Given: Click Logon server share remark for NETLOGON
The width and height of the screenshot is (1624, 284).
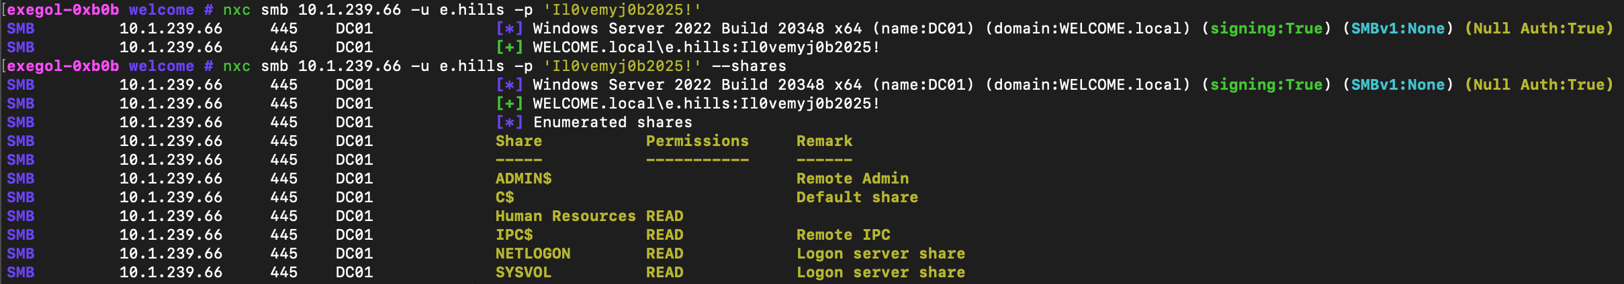Looking at the screenshot, I should pyautogui.click(x=881, y=254).
